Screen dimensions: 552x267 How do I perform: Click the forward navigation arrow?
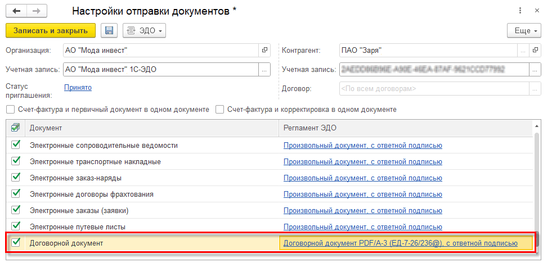pos(37,11)
